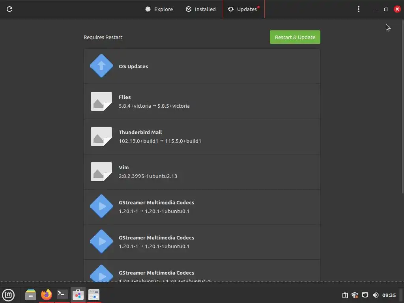The width and height of the screenshot is (404, 303).
Task: Click the Software store panel icon
Action: coord(78,294)
